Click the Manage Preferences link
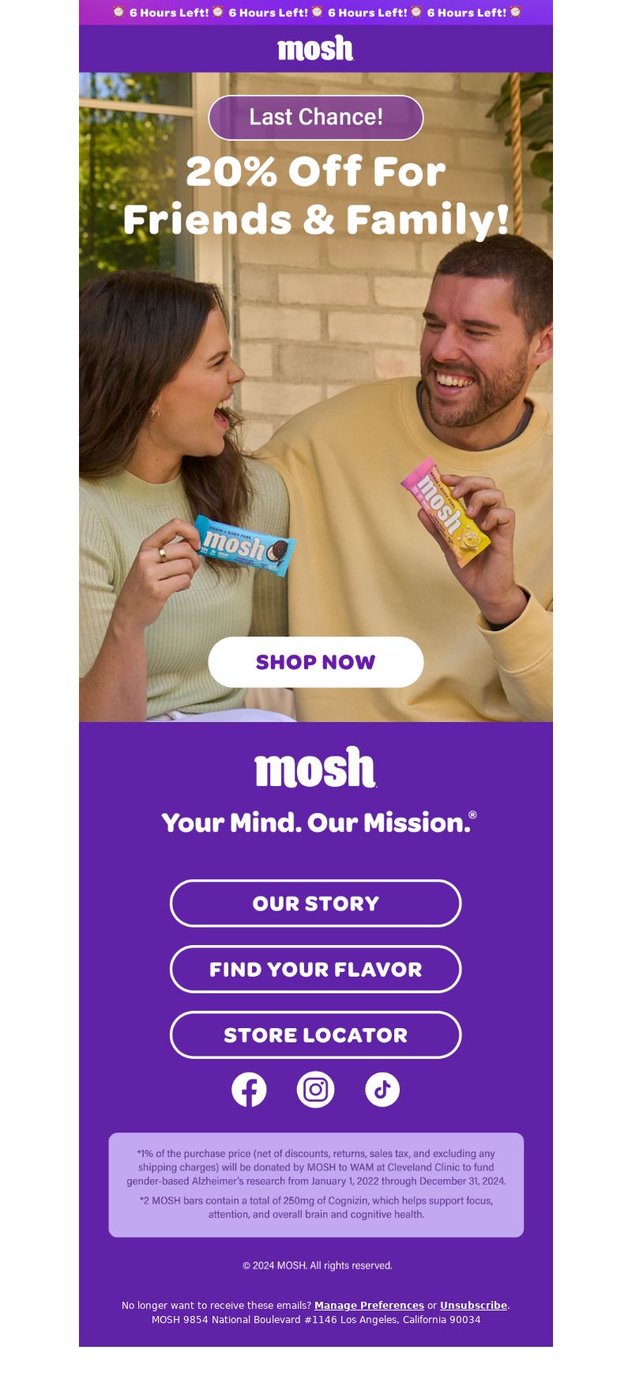Image resolution: width=632 pixels, height=1384 pixels. (369, 1305)
